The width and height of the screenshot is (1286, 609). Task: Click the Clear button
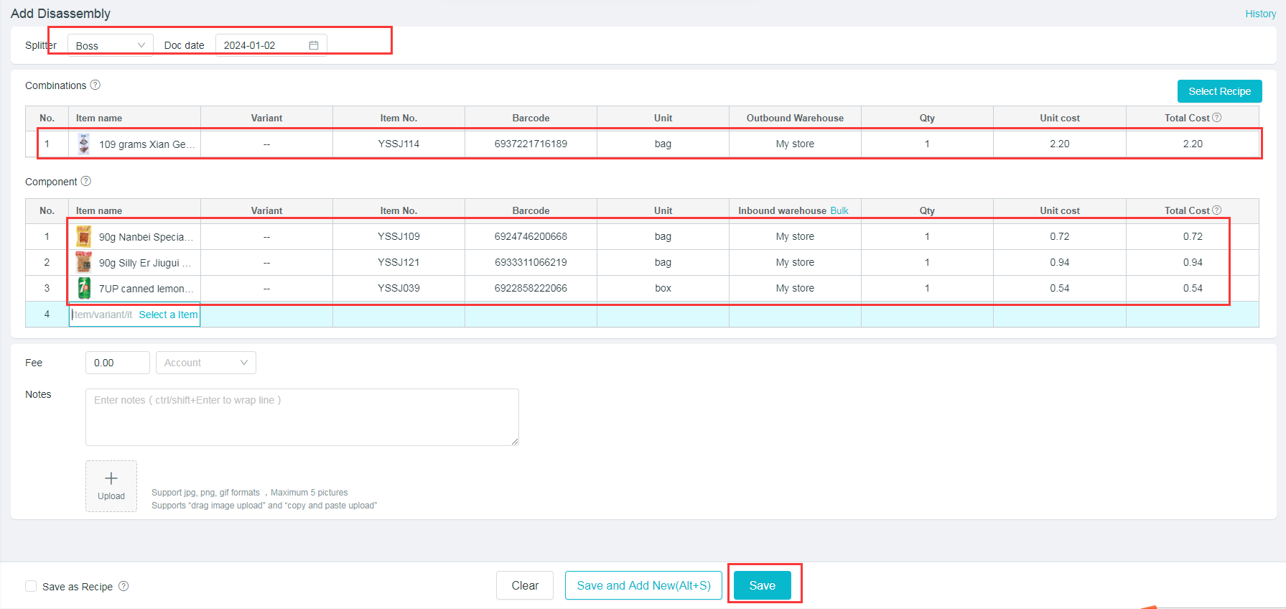point(525,585)
